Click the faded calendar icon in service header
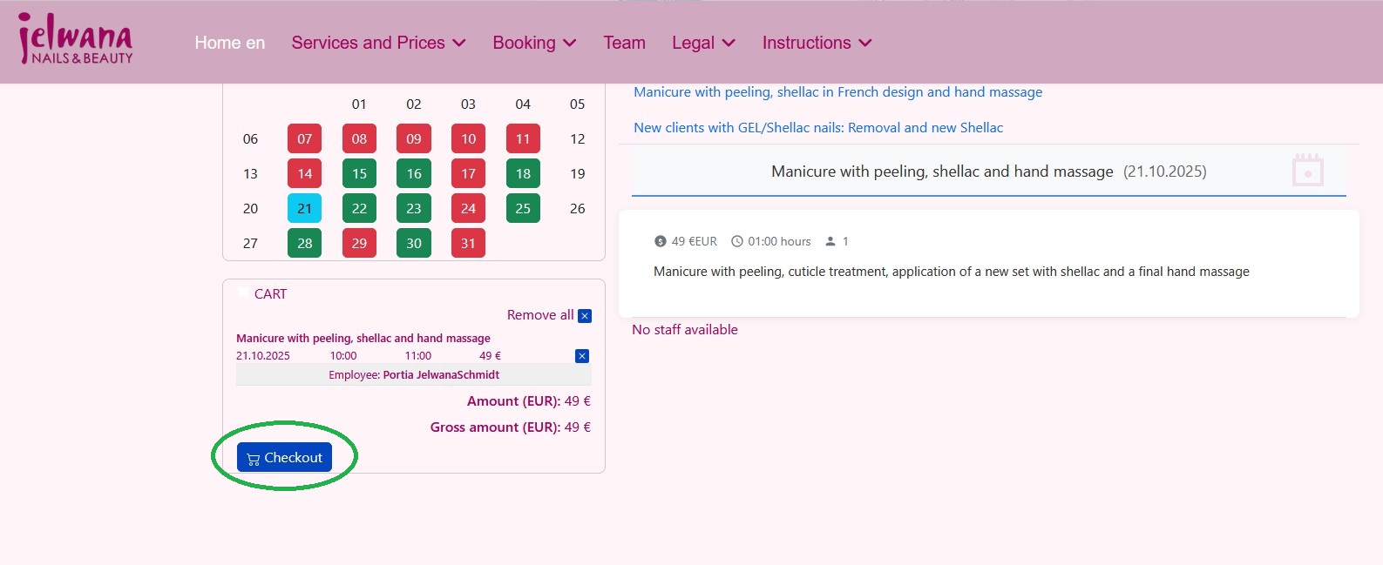The width and height of the screenshot is (1383, 565). [x=1307, y=171]
